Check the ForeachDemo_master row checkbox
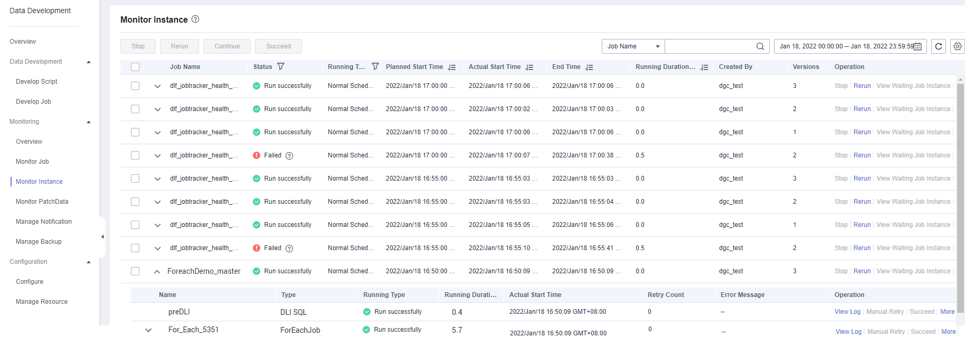 coord(135,271)
